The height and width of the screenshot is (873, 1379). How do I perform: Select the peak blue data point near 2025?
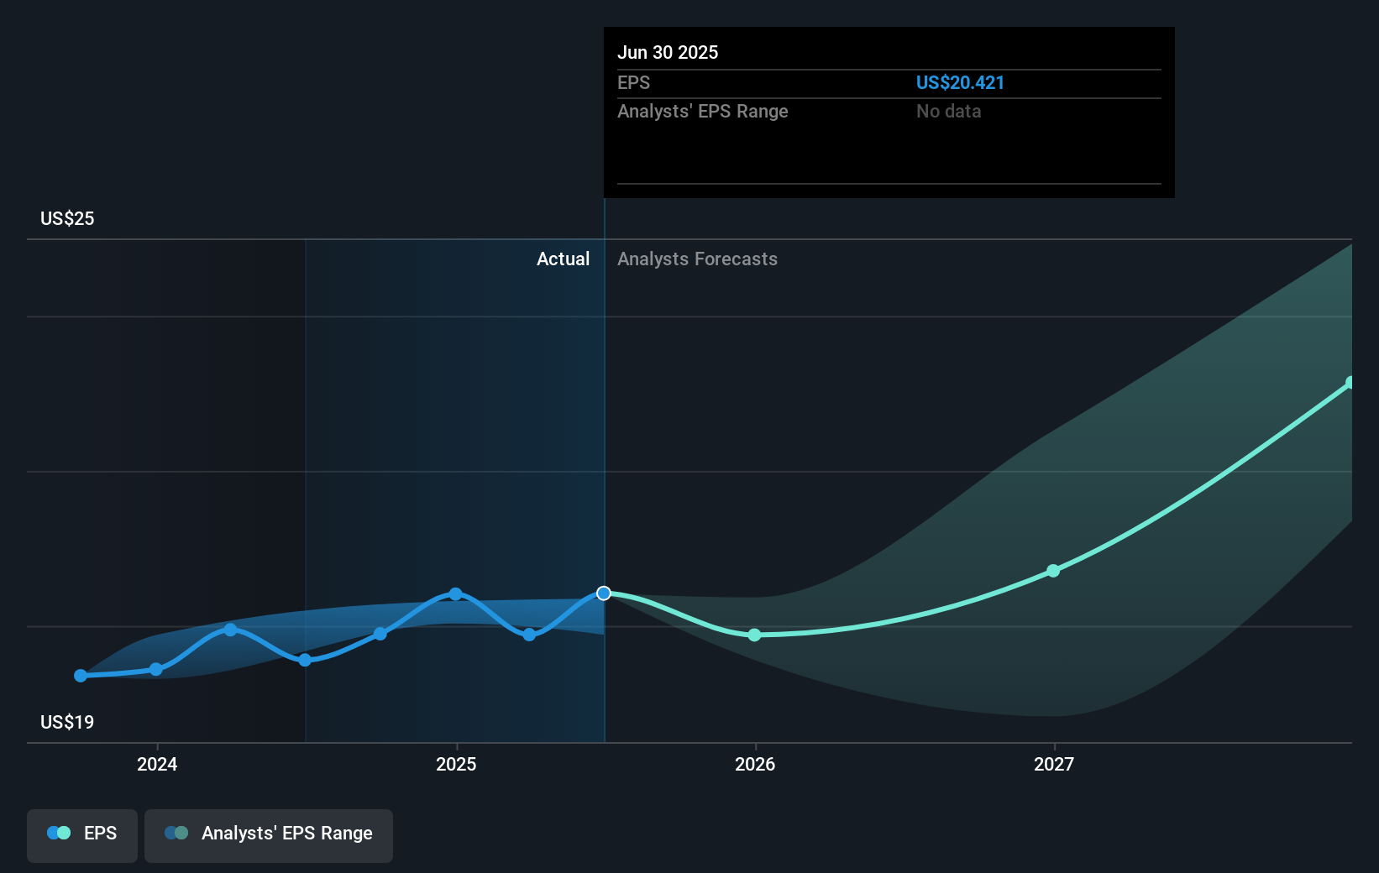point(455,593)
